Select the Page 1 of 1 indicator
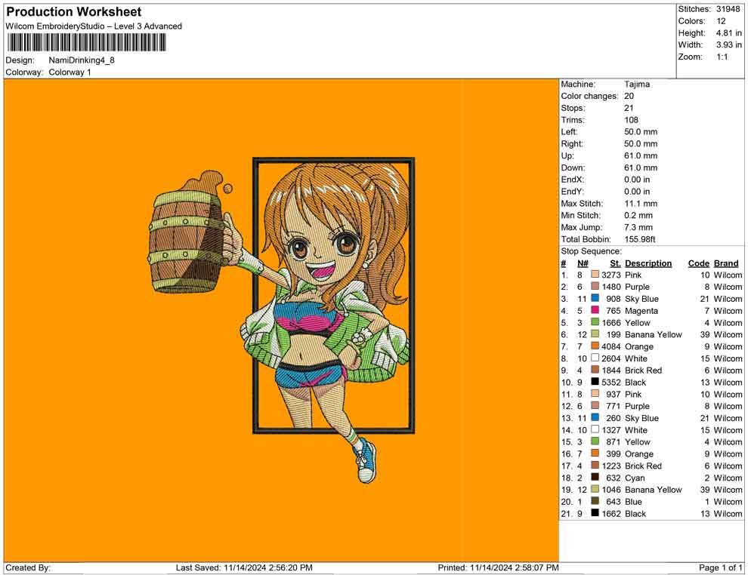 (x=721, y=567)
